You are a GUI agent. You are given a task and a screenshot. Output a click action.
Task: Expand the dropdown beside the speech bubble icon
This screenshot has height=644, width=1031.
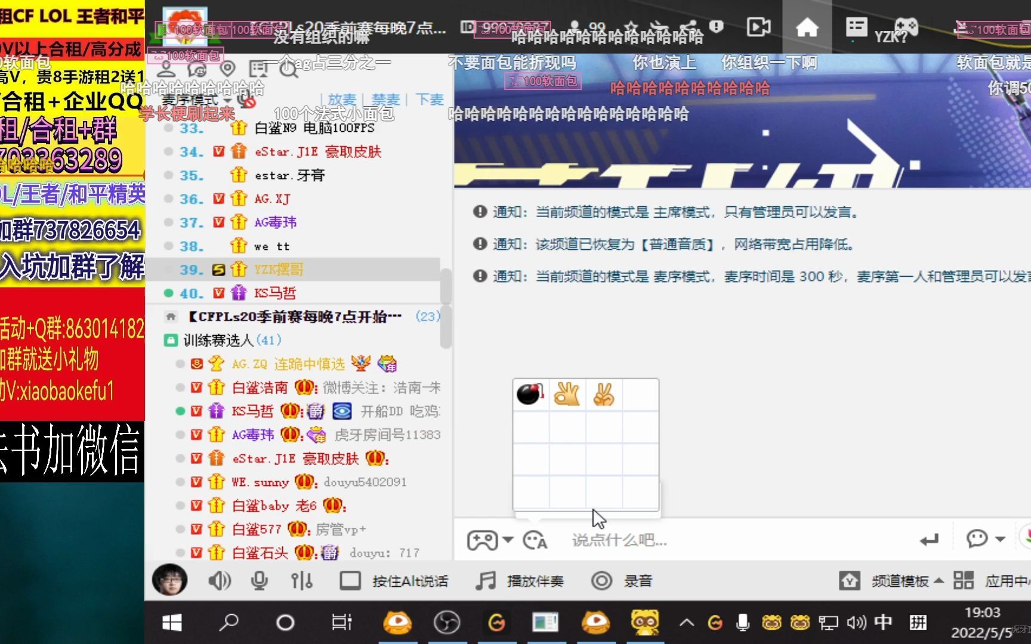pyautogui.click(x=1001, y=539)
